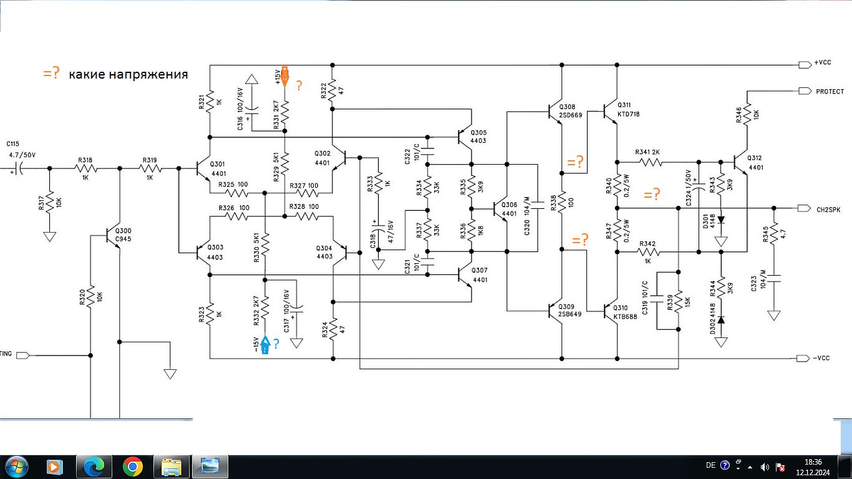This screenshot has height=479, width=852.
Task: Open Google Chrome from the taskbar
Action: 132,466
